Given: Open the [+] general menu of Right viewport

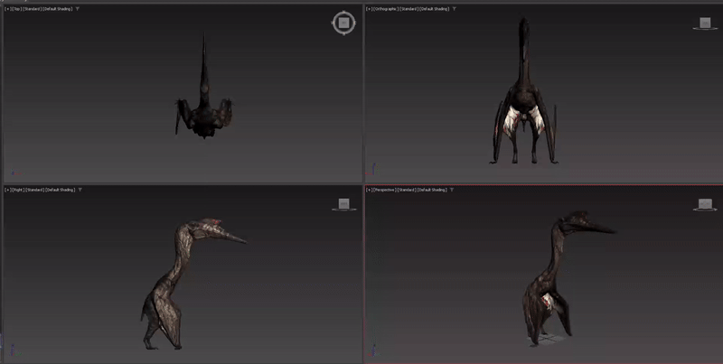Looking at the screenshot, I should [6, 190].
